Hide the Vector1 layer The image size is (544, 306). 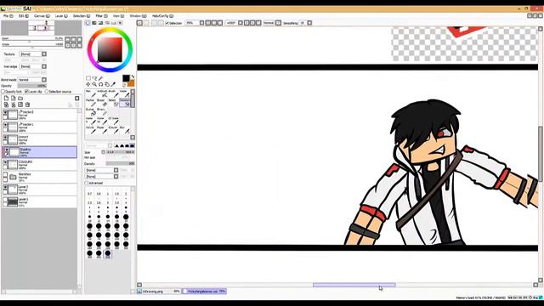(x=5, y=125)
